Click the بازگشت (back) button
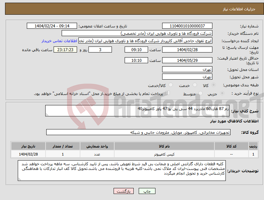264x200 pixels. click(124, 191)
